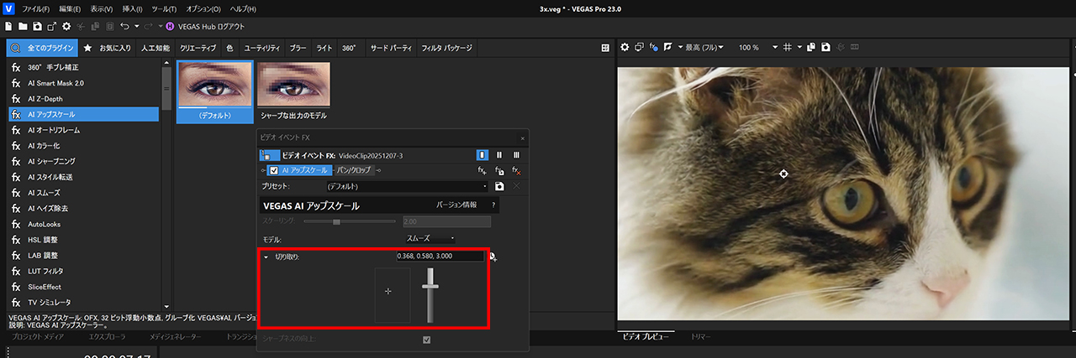
Task: Open undo history dropdown arrow
Action: click(135, 27)
